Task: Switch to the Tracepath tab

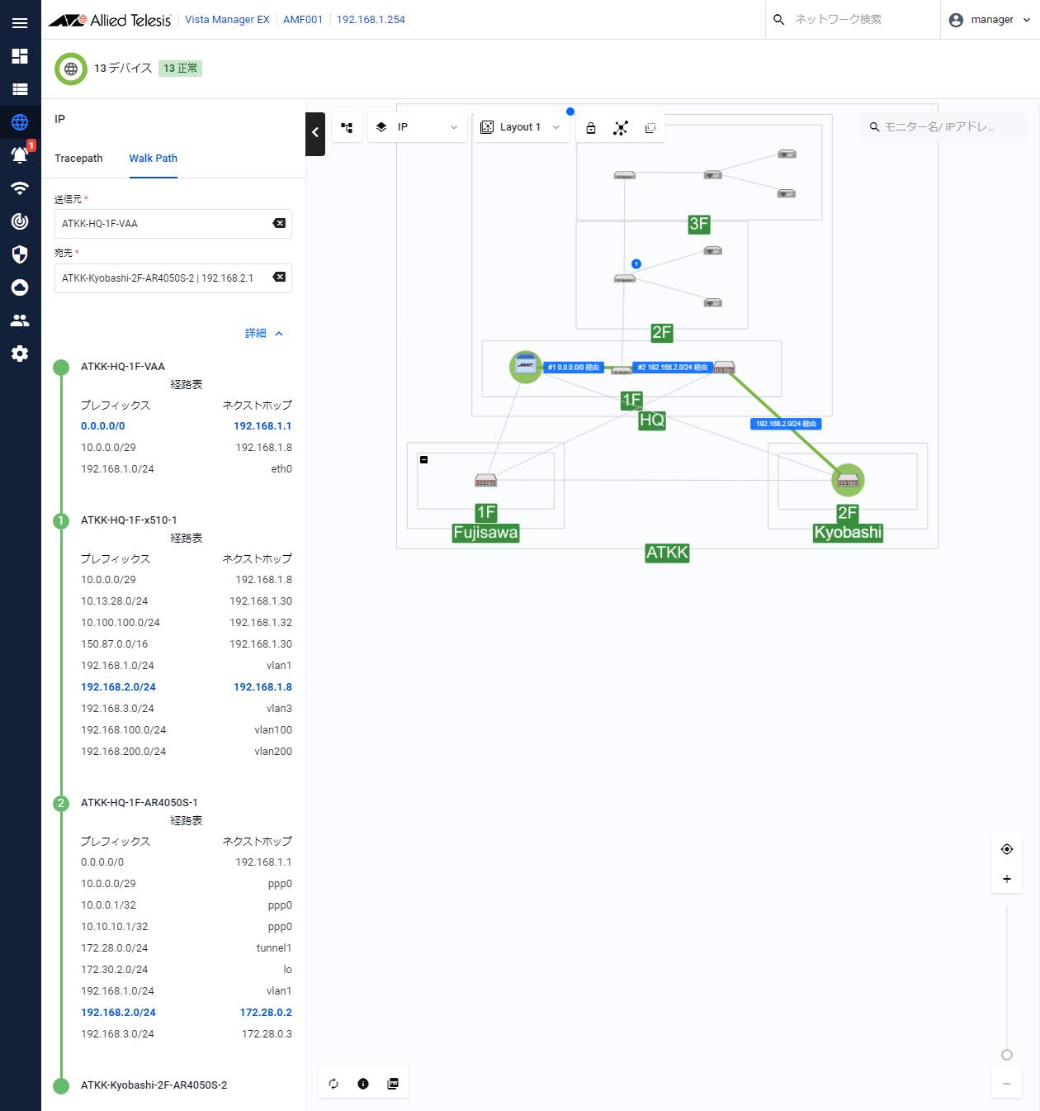Action: [x=78, y=159]
